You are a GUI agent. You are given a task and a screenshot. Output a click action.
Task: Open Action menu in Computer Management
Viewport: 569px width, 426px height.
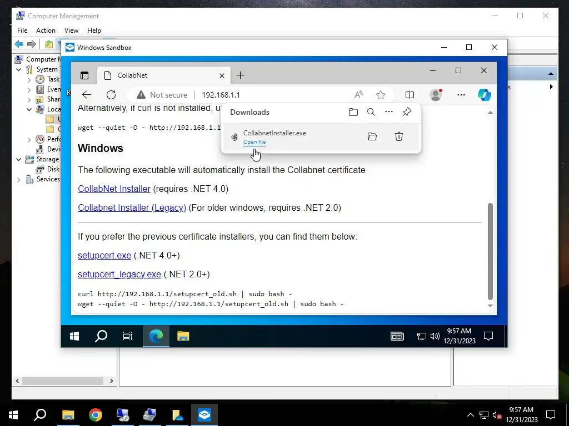(x=46, y=31)
